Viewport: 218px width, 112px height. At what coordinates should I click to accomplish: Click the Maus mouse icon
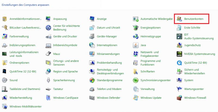[48, 54]
